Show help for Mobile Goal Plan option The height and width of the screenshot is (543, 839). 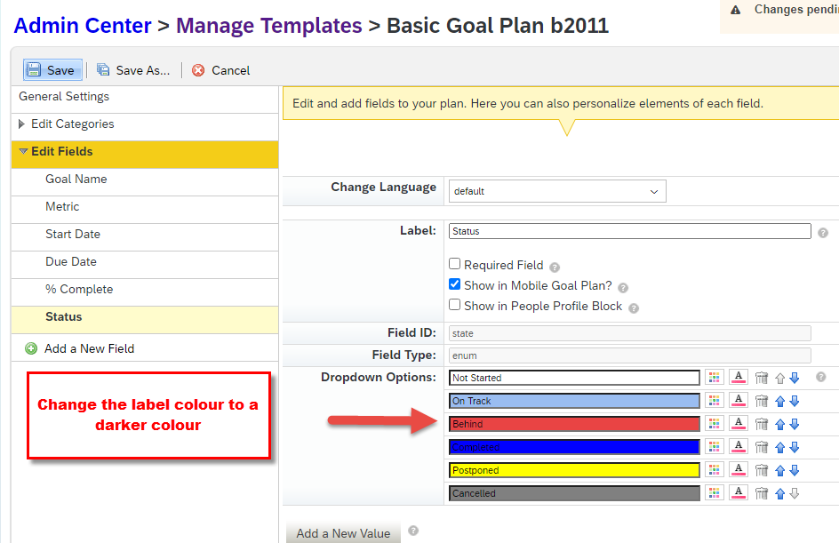(623, 288)
